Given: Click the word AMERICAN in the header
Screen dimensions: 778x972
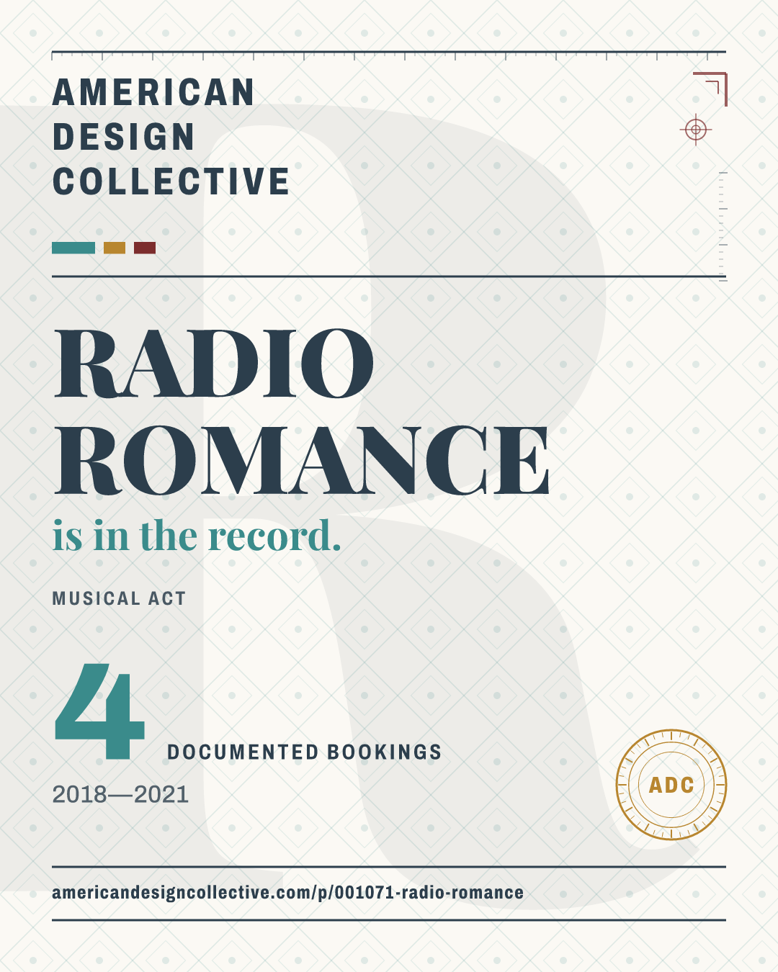Looking at the screenshot, I should click(x=153, y=93).
